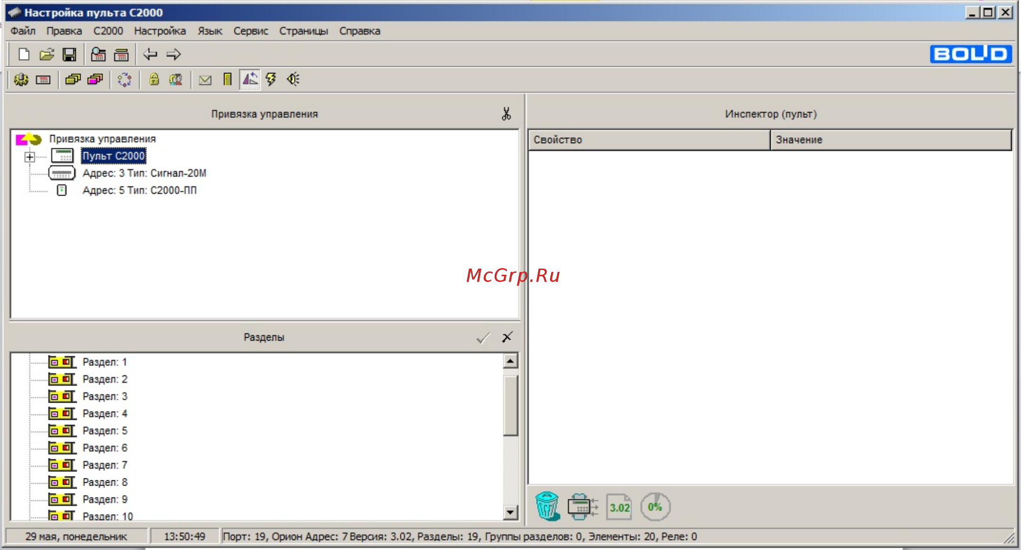Open the Файл menu
The width and height of the screenshot is (1021, 550).
coord(23,31)
